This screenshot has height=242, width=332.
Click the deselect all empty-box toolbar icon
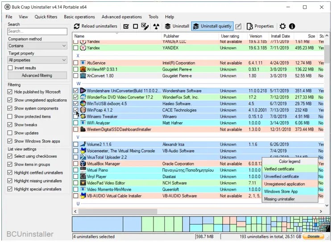[136, 26]
